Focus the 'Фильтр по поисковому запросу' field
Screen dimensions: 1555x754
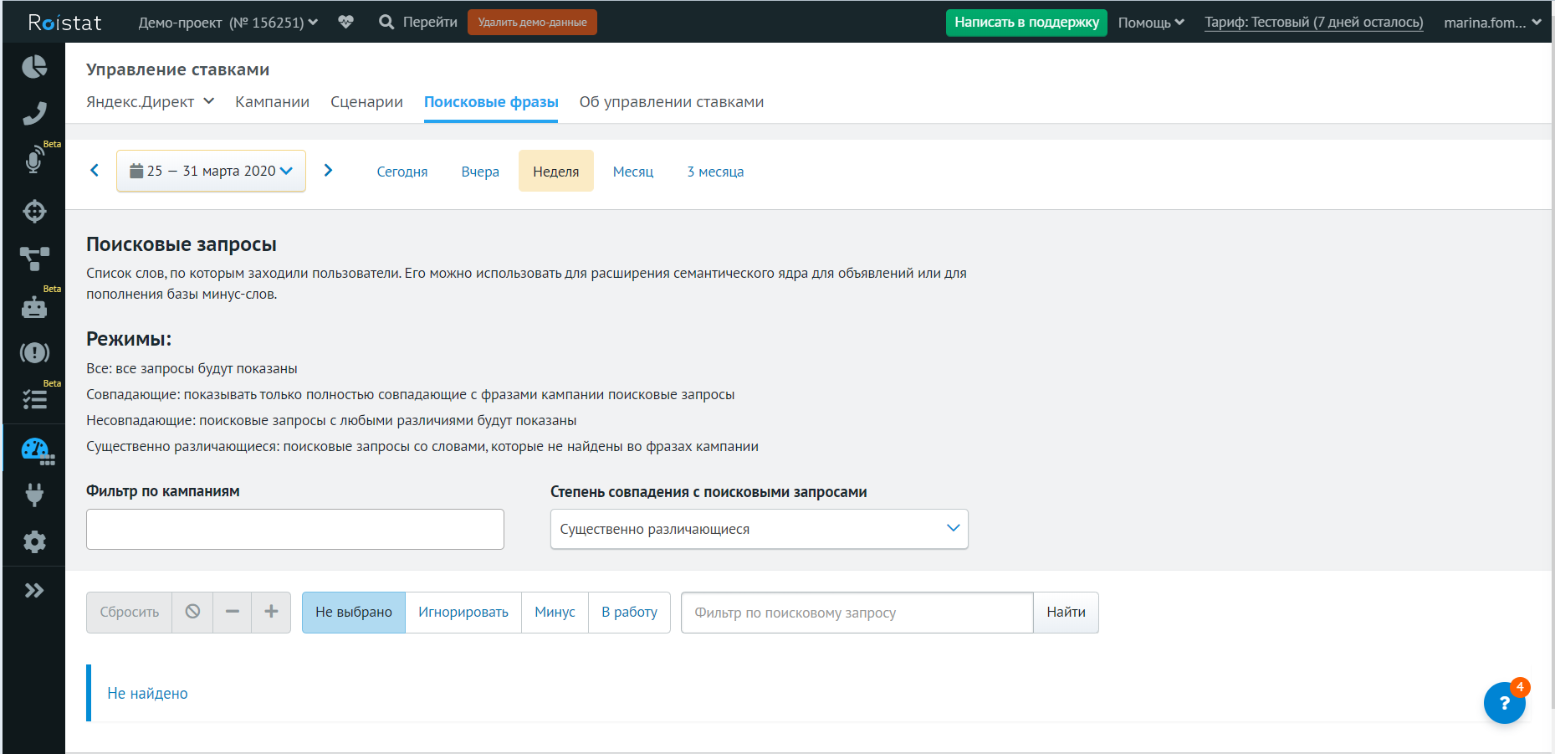[x=857, y=613]
